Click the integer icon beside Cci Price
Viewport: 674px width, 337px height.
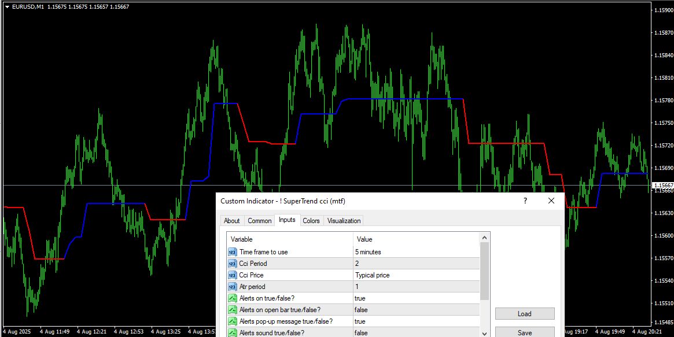click(x=233, y=275)
